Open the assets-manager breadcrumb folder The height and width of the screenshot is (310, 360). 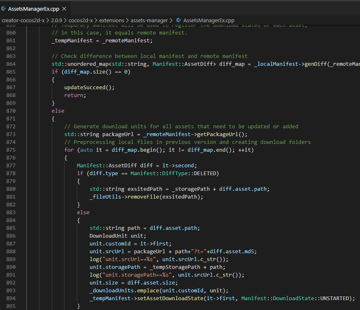pyautogui.click(x=149, y=21)
